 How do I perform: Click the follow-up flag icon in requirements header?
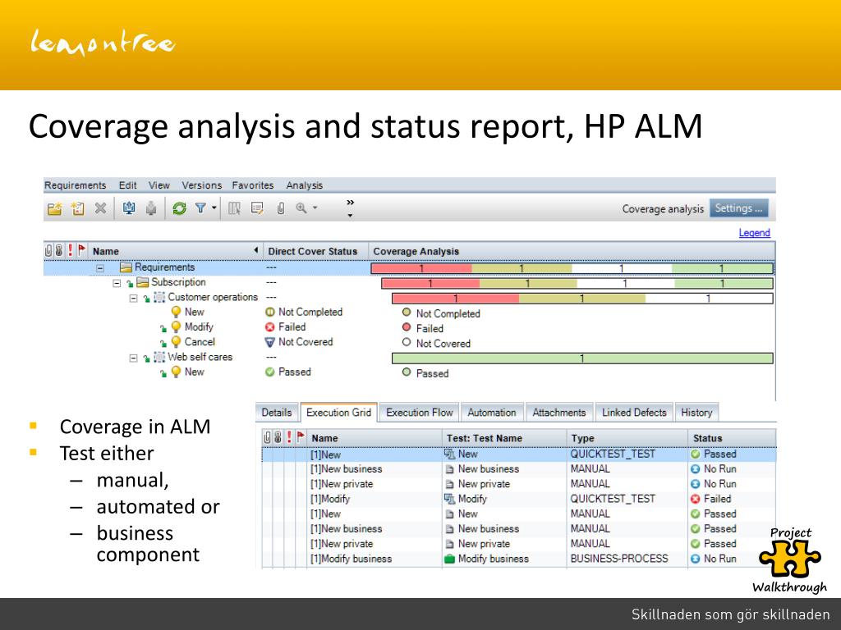81,249
